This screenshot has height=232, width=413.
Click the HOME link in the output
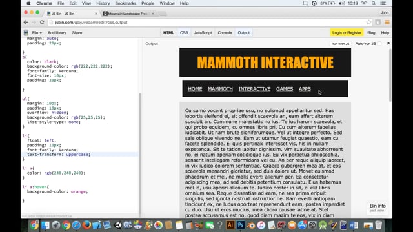coord(195,89)
